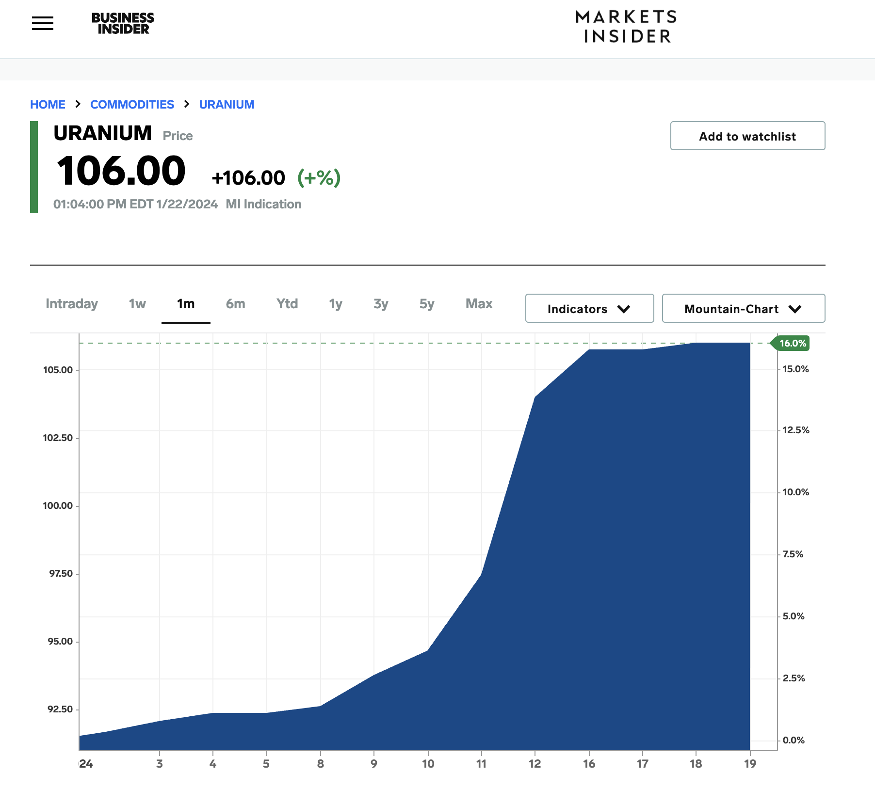Add uranium to watchlist
The height and width of the screenshot is (788, 875).
coord(747,136)
